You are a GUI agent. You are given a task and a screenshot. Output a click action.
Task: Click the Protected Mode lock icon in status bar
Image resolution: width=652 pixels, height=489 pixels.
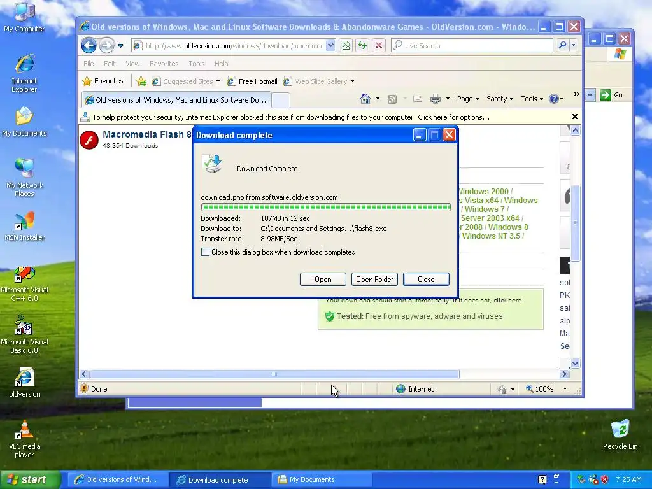(x=502, y=389)
